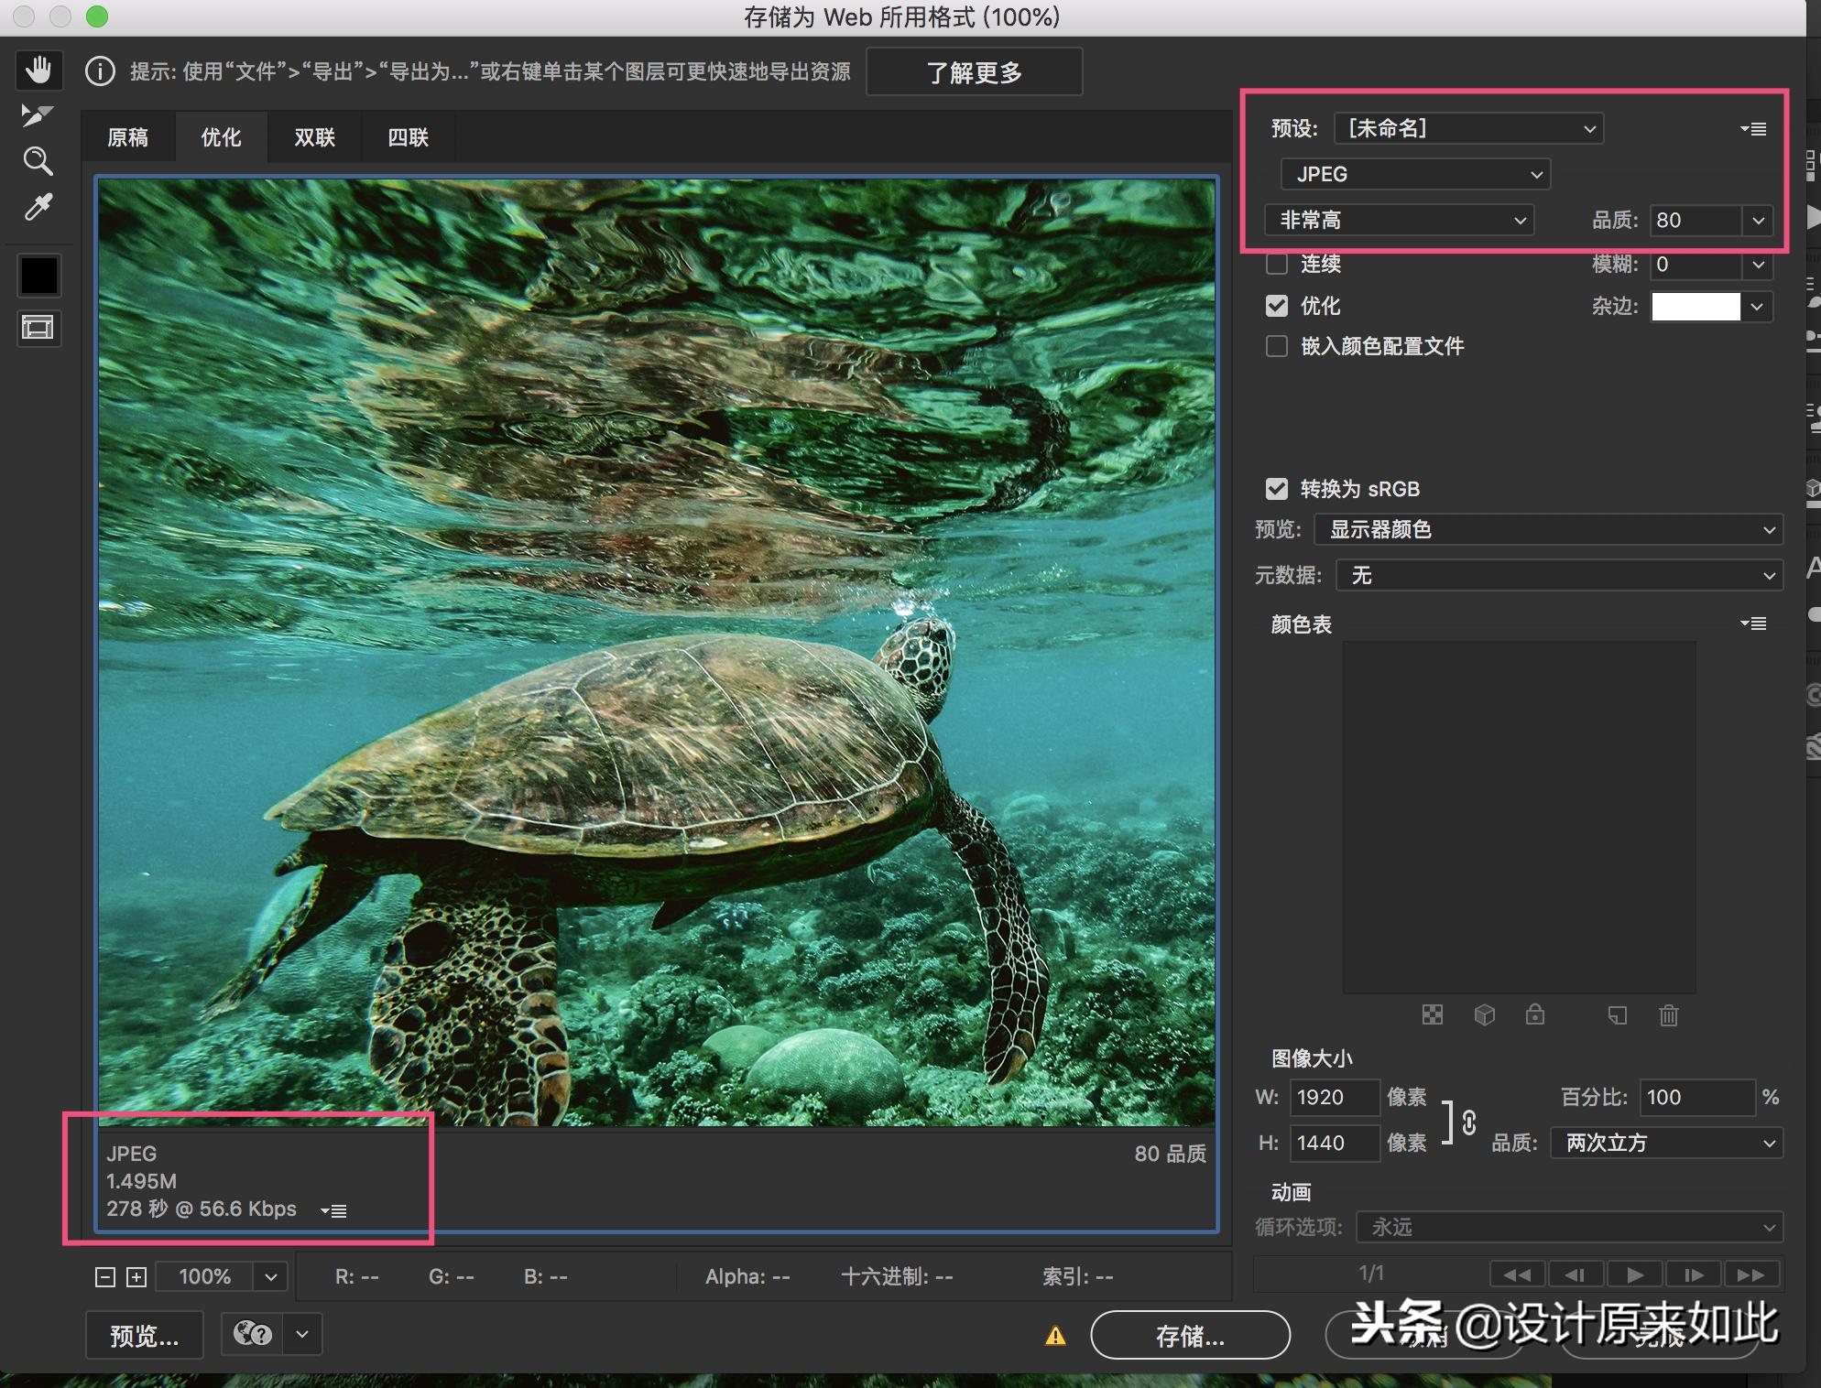Expand the 非常高 quality level dropdown
Screen dimensions: 1821x1388
1399,220
